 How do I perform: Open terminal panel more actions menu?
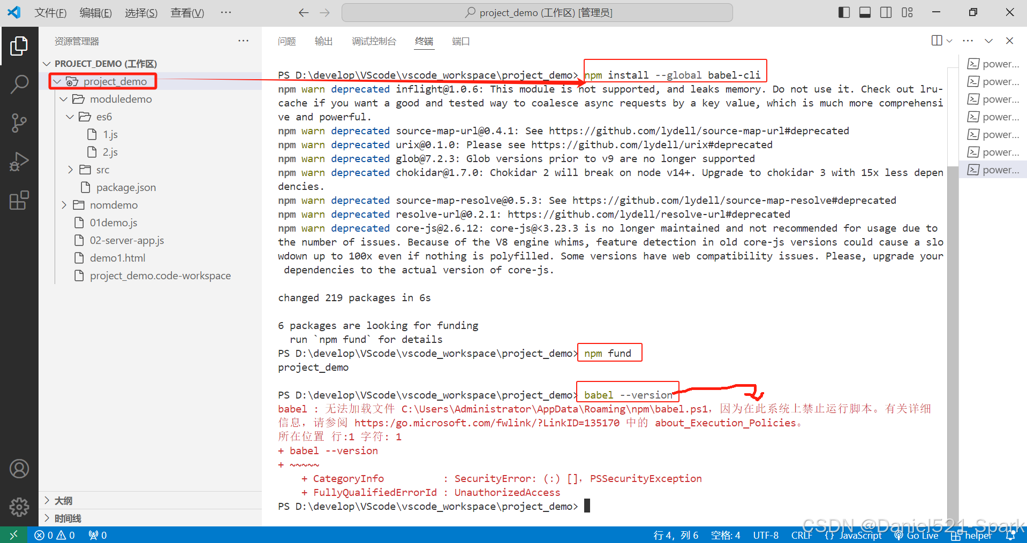(968, 41)
